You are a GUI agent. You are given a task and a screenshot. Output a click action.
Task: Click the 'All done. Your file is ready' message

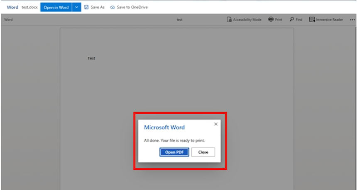coord(174,140)
